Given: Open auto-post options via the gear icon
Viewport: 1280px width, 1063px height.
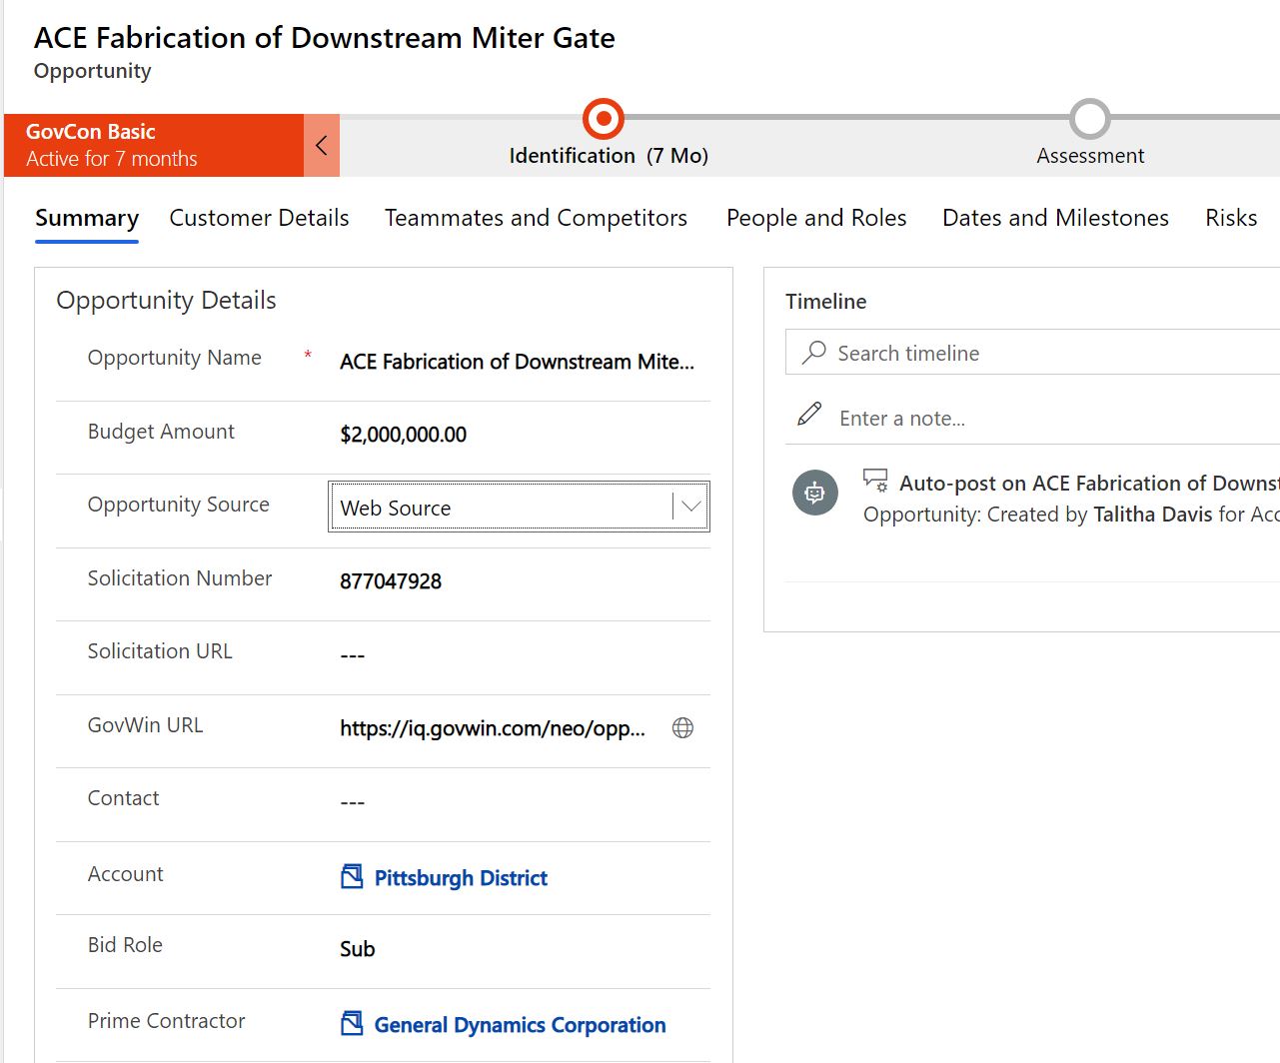Looking at the screenshot, I should [x=876, y=481].
